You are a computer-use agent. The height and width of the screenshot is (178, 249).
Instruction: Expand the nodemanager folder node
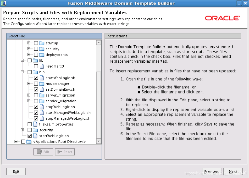pos(29,84)
